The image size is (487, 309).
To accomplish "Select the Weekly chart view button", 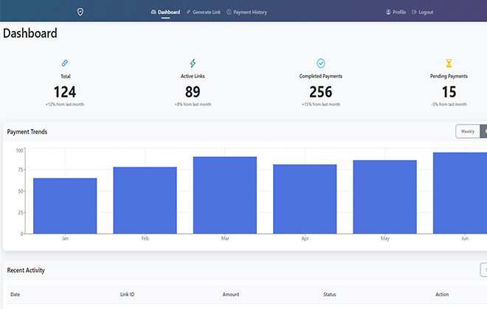I will pyautogui.click(x=468, y=131).
